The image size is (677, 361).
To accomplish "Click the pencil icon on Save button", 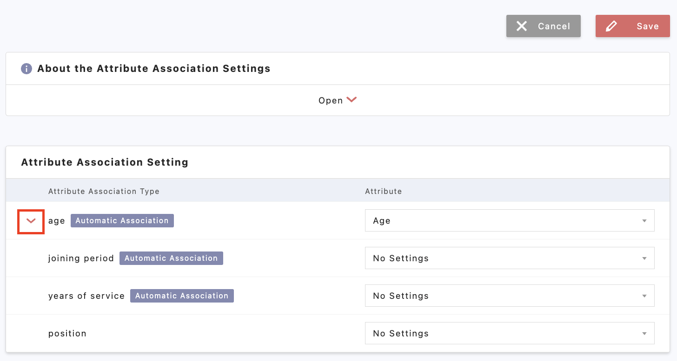I will 611,26.
